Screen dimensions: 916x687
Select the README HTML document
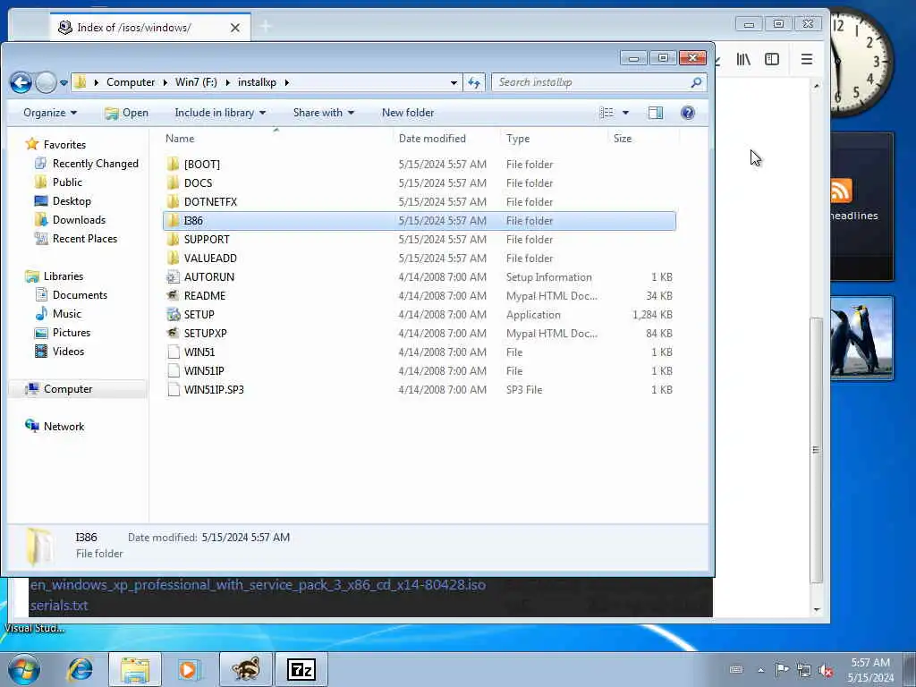tap(420, 295)
